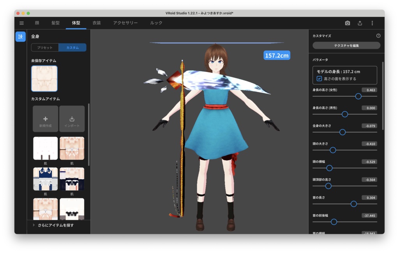Viewport: 399px width, 253px height.
Task: Select the navy sailor-style skin thumbnail
Action: pos(46,179)
